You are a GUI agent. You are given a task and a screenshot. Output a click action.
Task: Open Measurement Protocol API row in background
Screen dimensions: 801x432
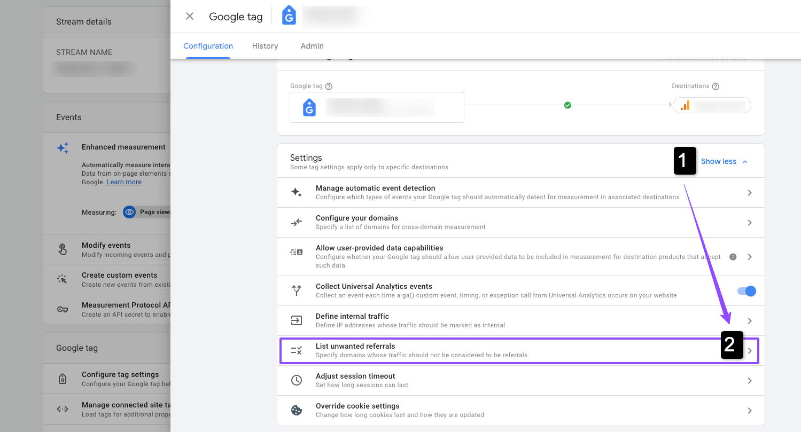point(107,309)
